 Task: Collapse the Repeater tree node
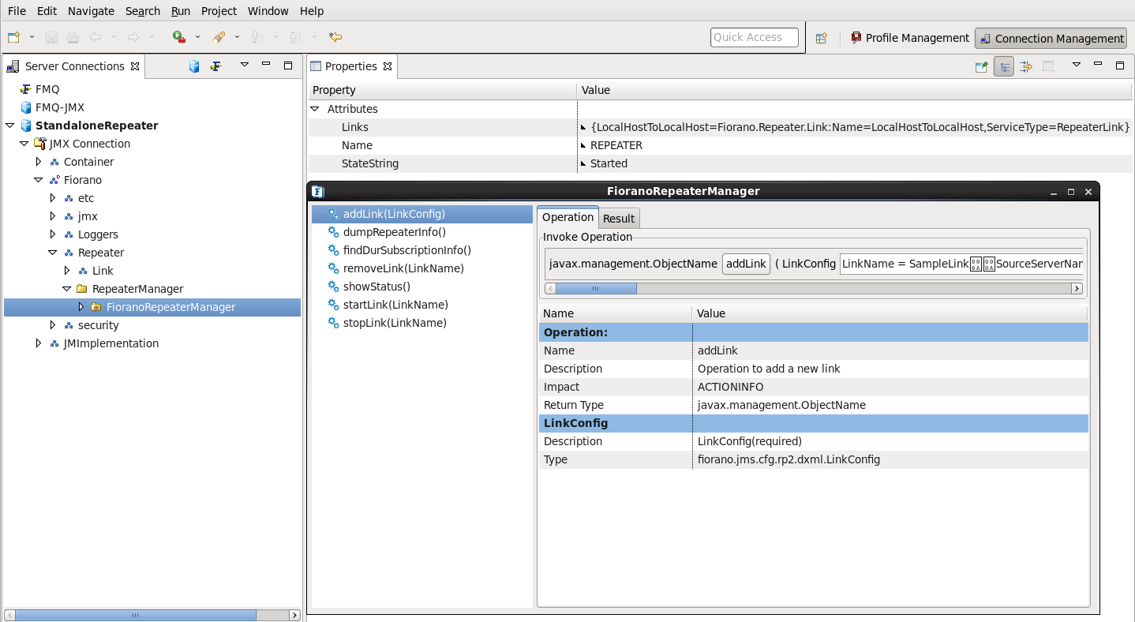click(53, 253)
